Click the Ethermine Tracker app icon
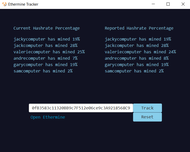 5,4
